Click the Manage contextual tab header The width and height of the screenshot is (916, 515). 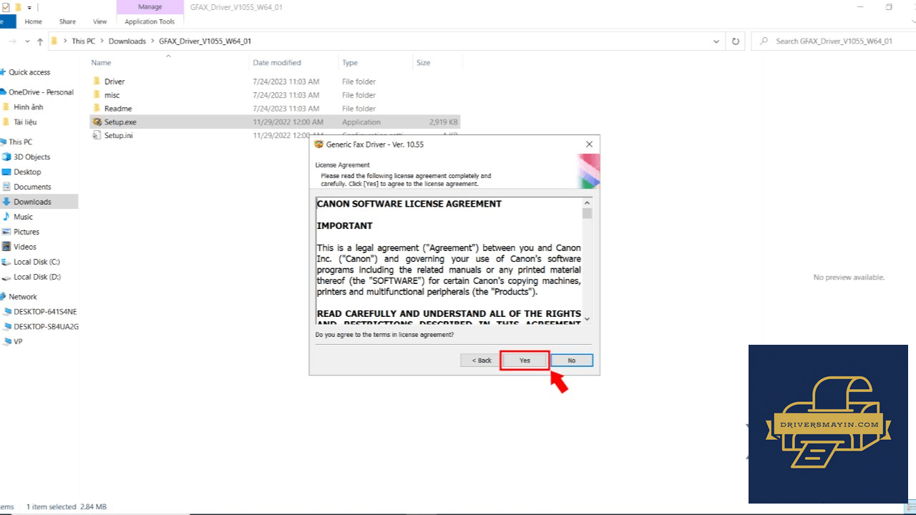(x=150, y=6)
